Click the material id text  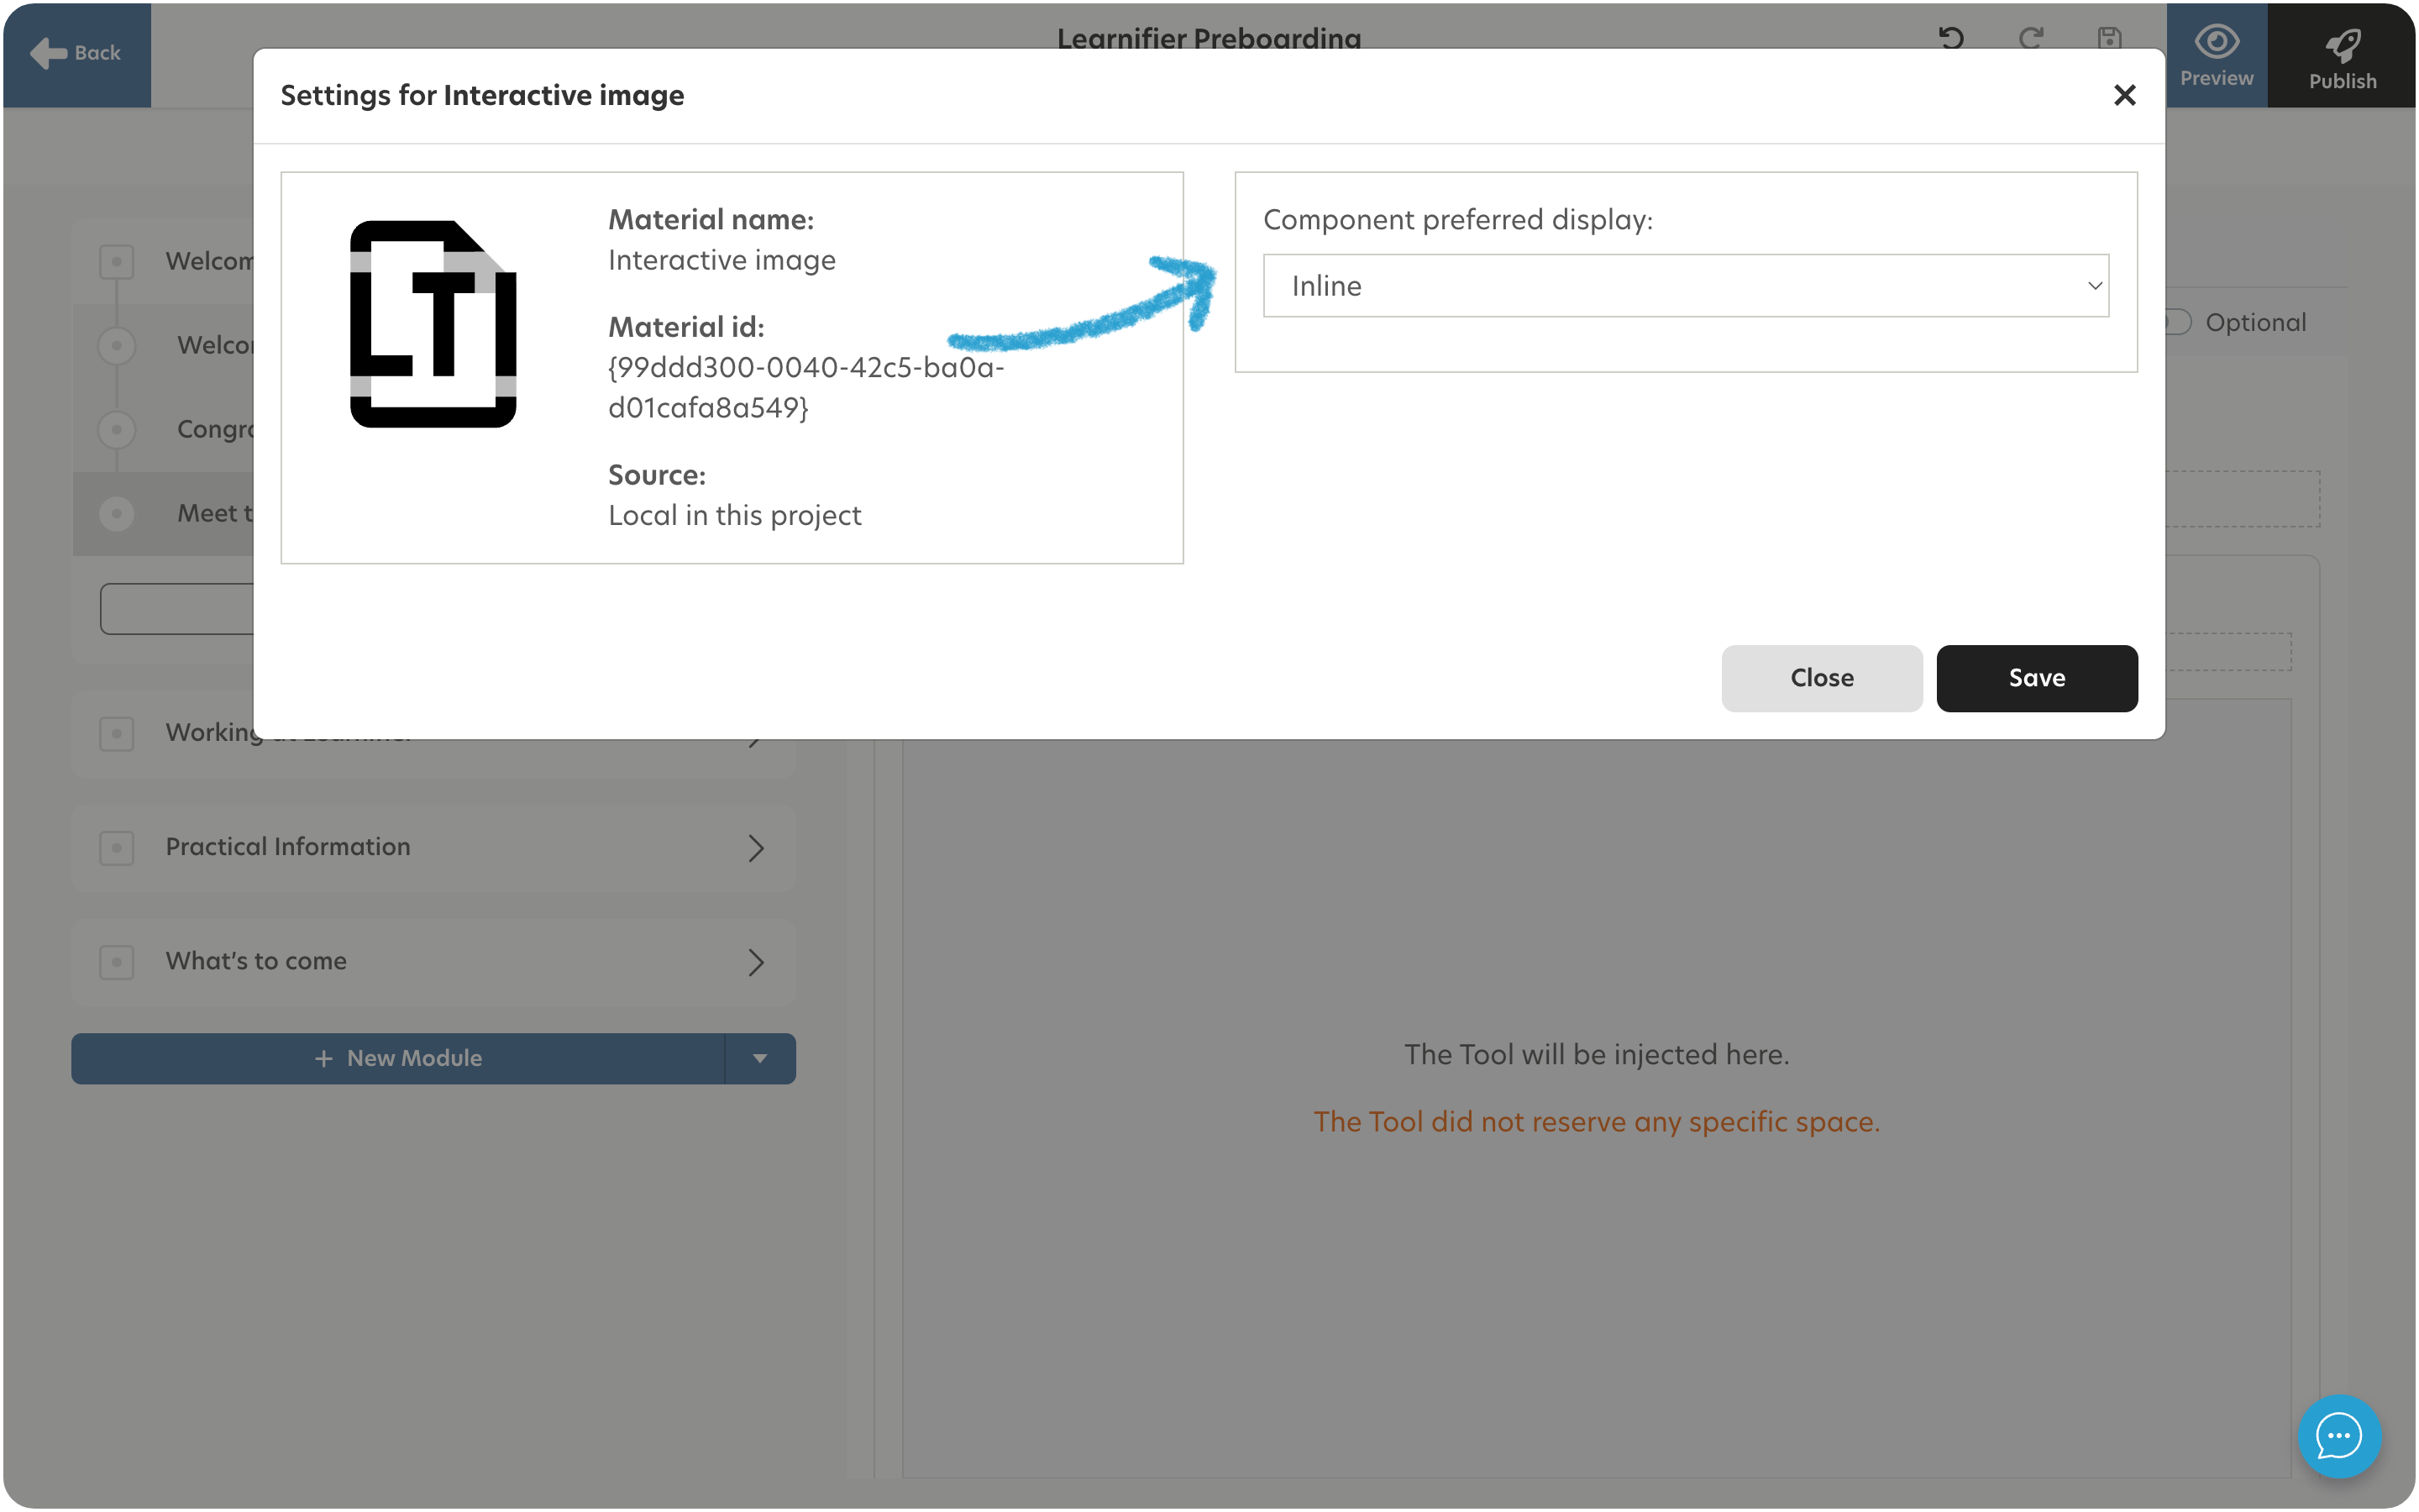pos(805,388)
